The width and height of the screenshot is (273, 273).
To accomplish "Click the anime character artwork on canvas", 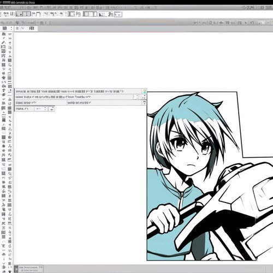I will tap(210, 176).
